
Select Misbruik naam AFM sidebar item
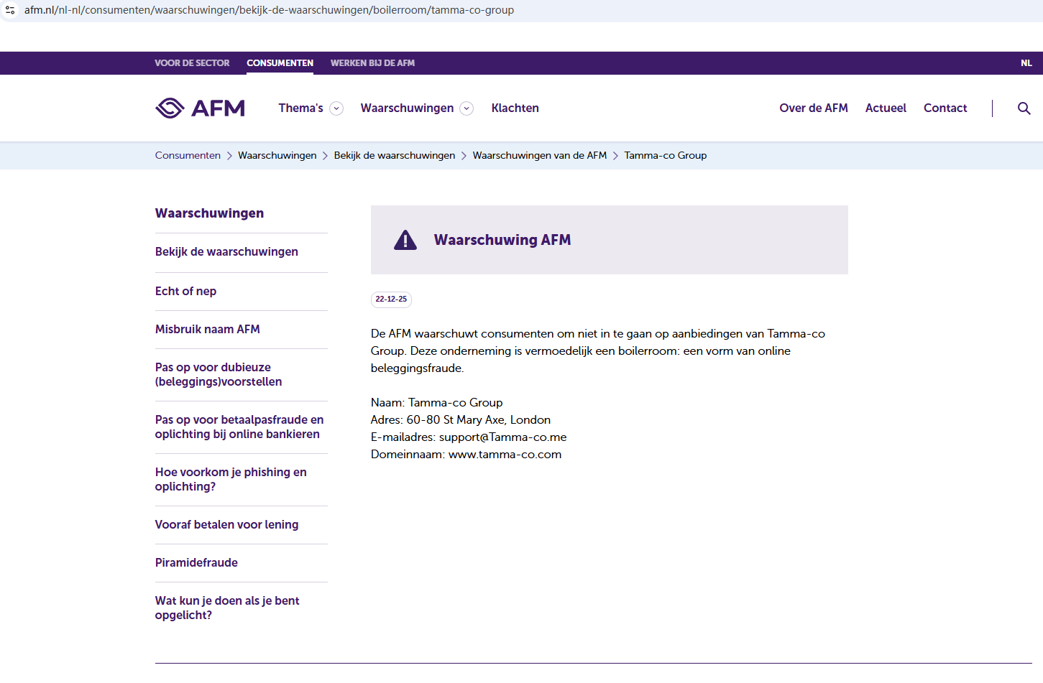point(207,329)
